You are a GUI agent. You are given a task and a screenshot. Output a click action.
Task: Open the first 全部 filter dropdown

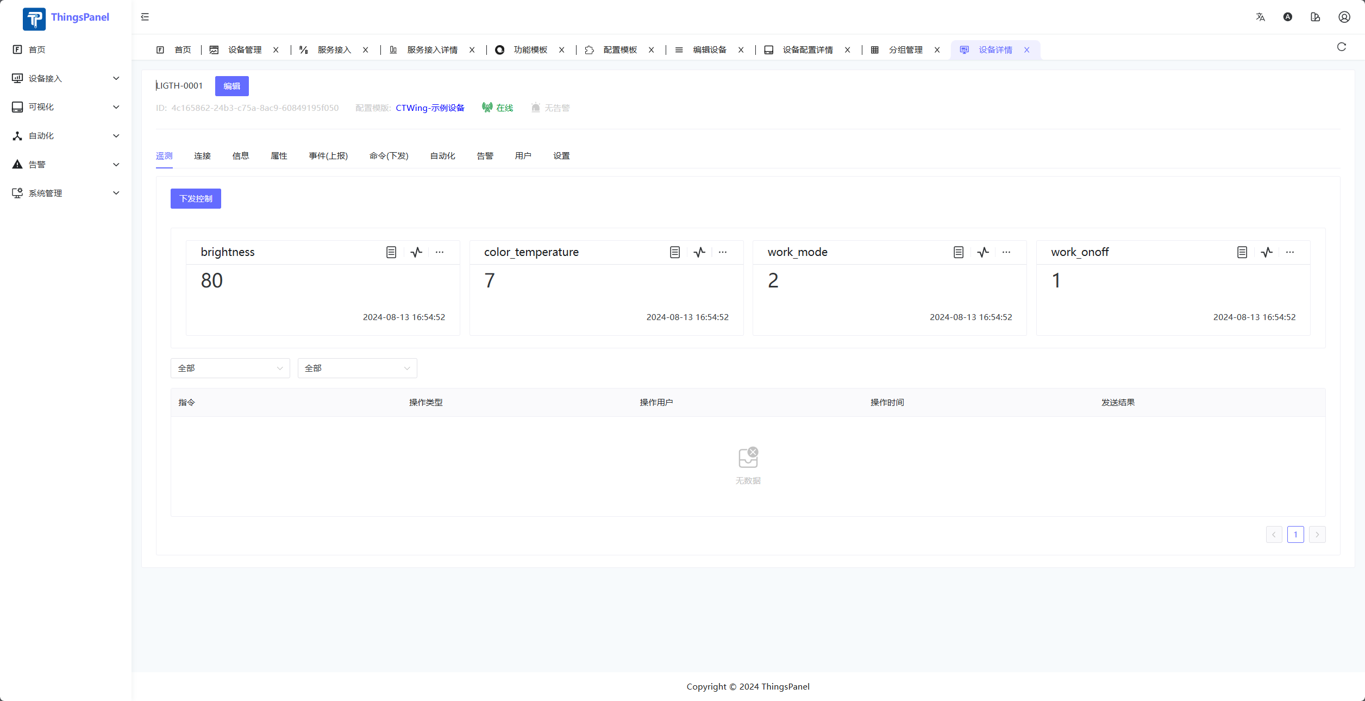(x=230, y=368)
